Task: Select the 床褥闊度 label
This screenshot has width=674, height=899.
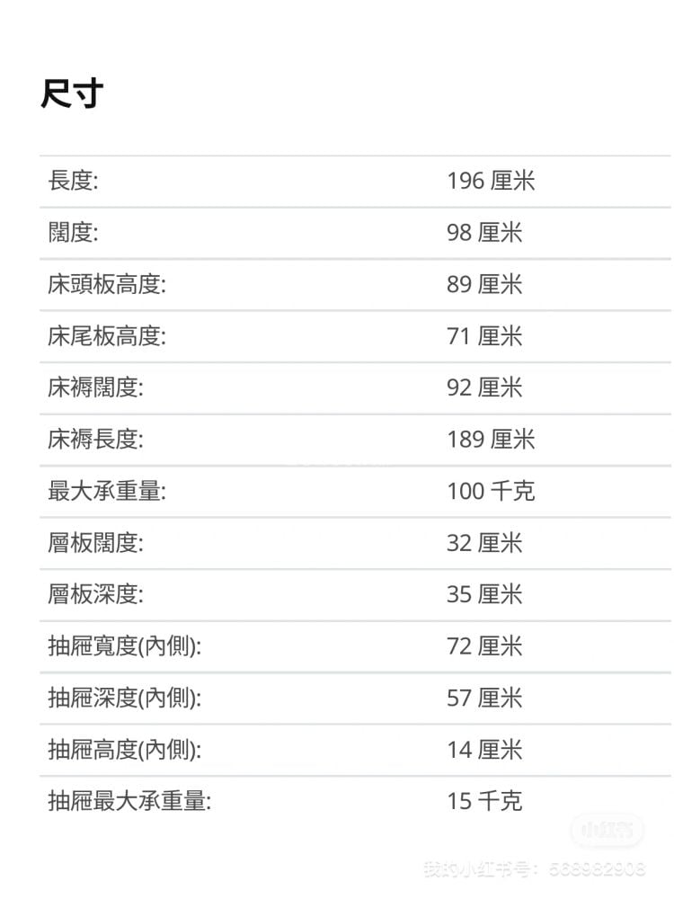Action: click(x=96, y=387)
